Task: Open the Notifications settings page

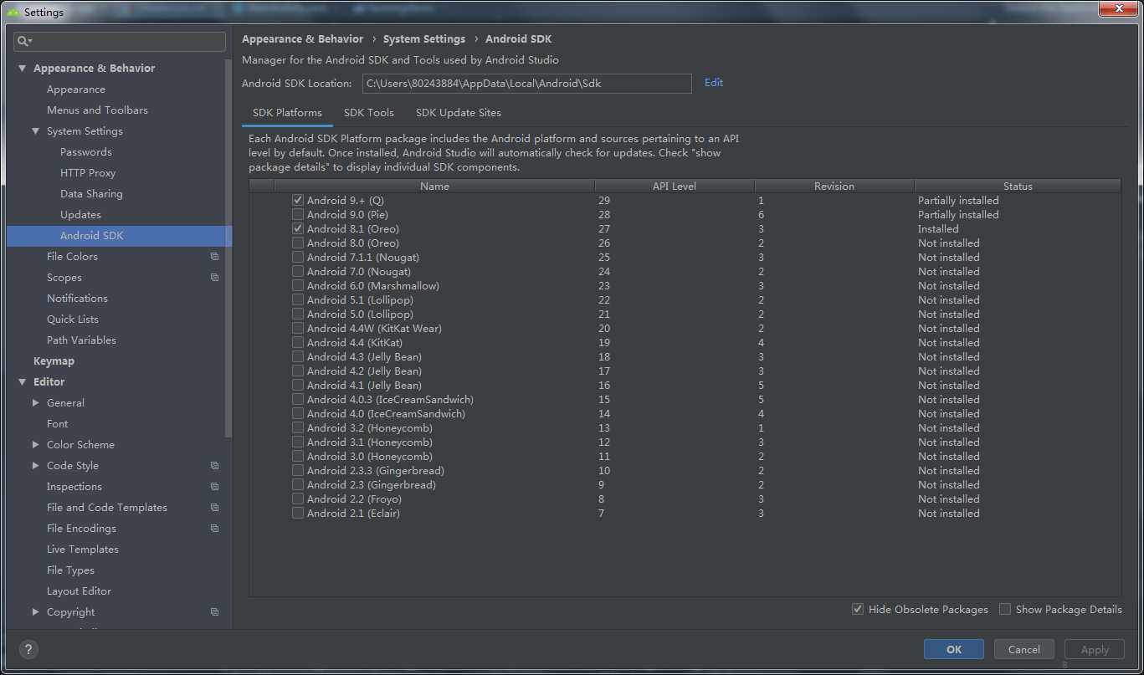Action: click(x=77, y=299)
